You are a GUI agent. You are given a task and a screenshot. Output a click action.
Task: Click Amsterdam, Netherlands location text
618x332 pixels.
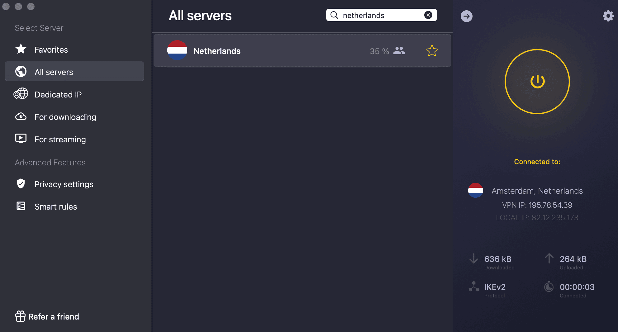tap(537, 191)
